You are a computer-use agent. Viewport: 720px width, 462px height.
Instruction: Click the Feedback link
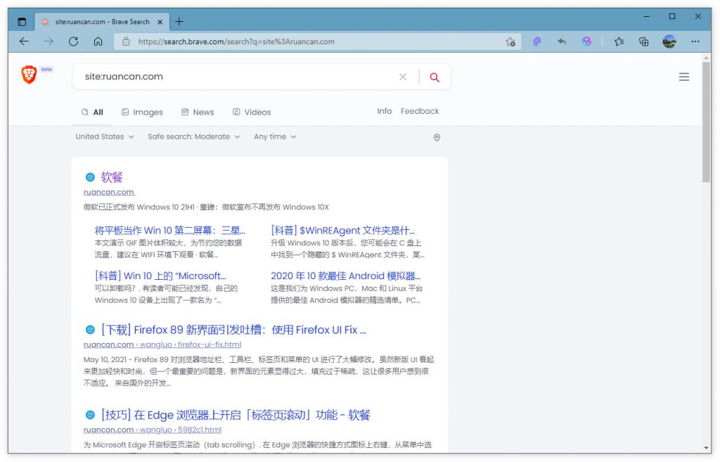click(420, 111)
